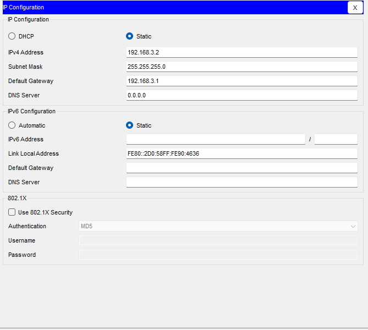Click the empty IPv6 Address field
This screenshot has width=368, height=330.
(216, 139)
